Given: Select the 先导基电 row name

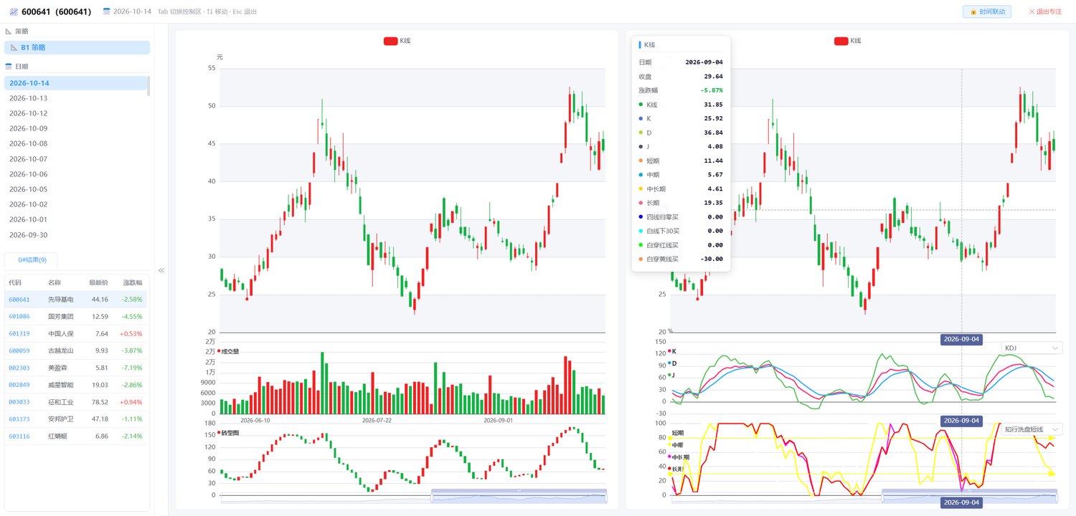Looking at the screenshot, I should tap(61, 299).
